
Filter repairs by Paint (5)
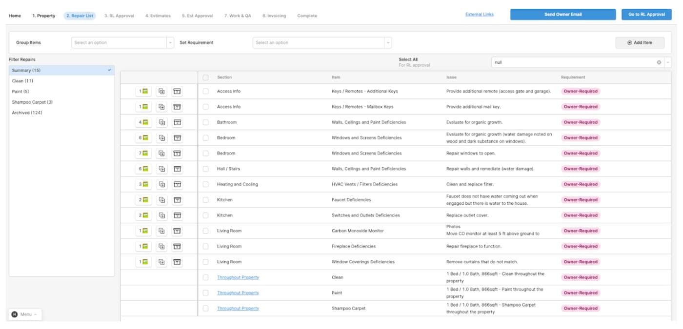(20, 92)
